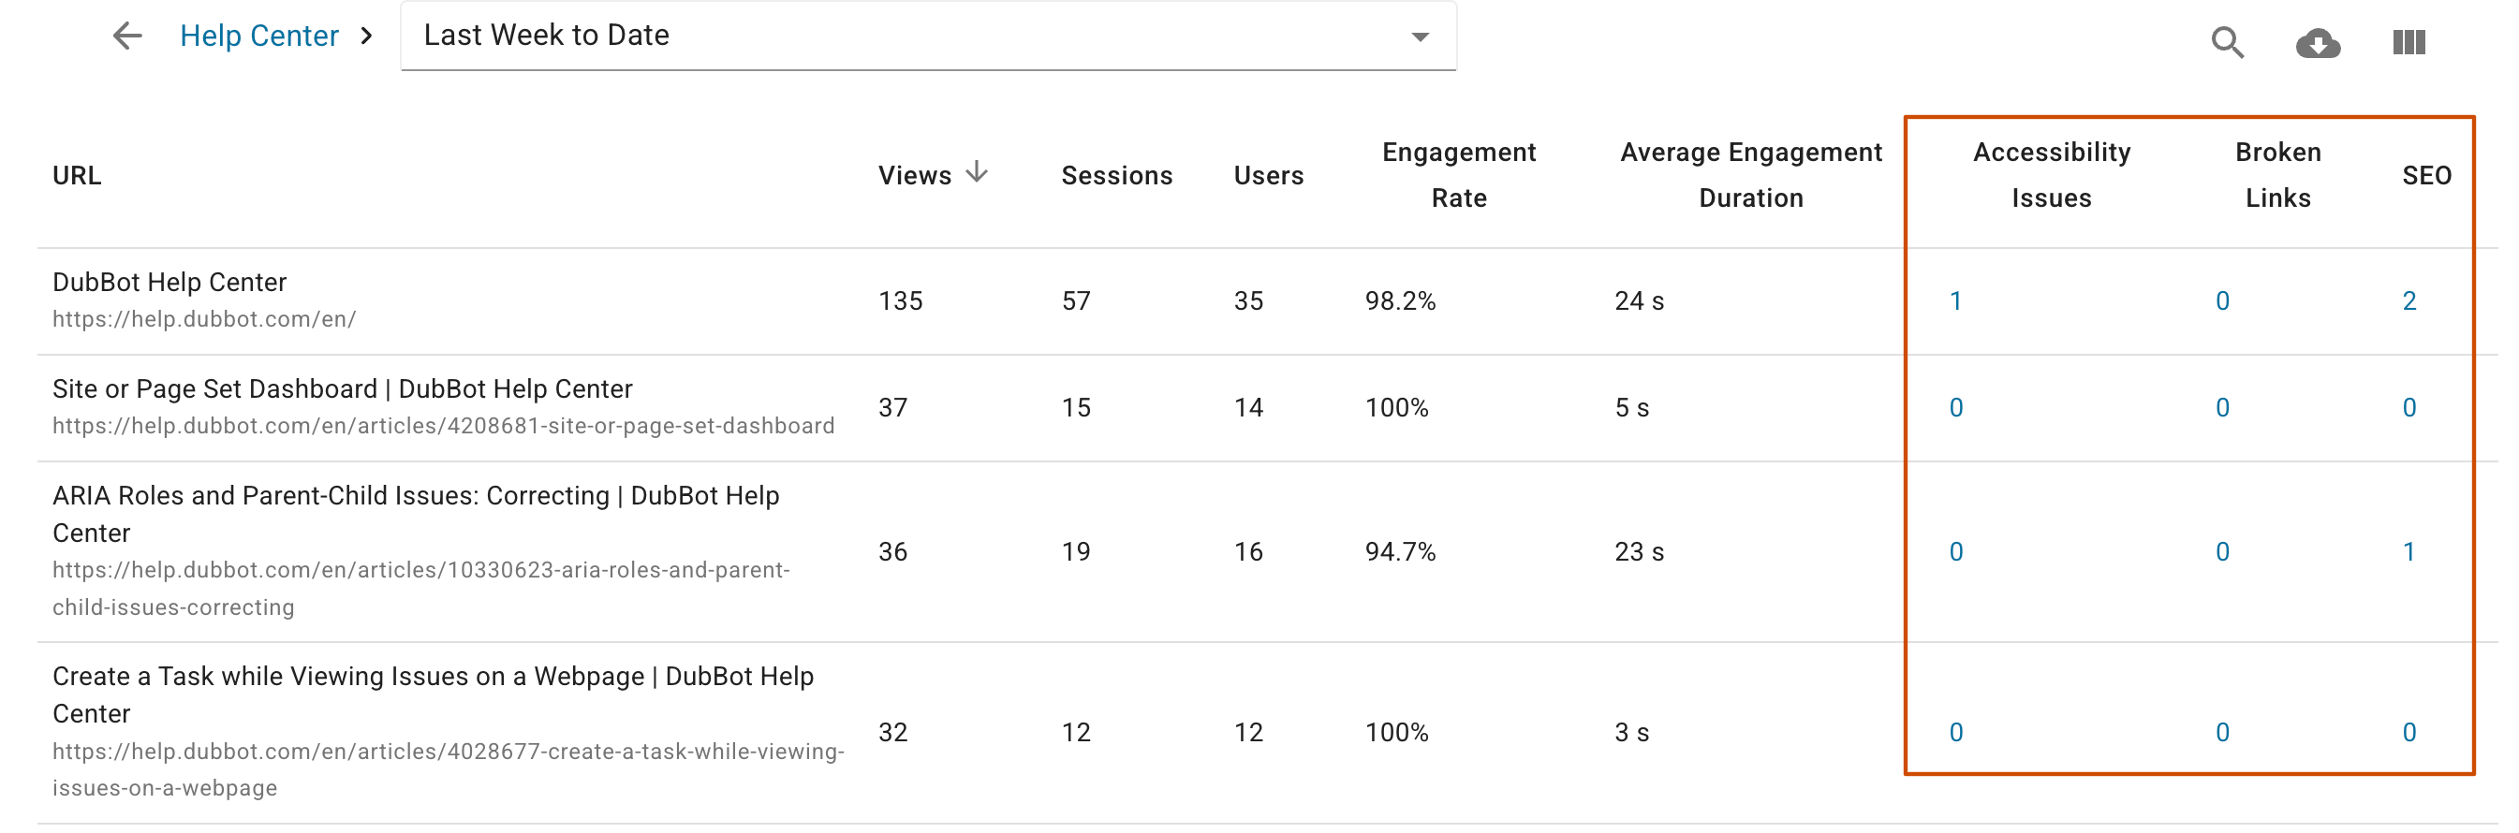Image resolution: width=2519 pixels, height=833 pixels.
Task: Click the search icon
Action: 2229,43
